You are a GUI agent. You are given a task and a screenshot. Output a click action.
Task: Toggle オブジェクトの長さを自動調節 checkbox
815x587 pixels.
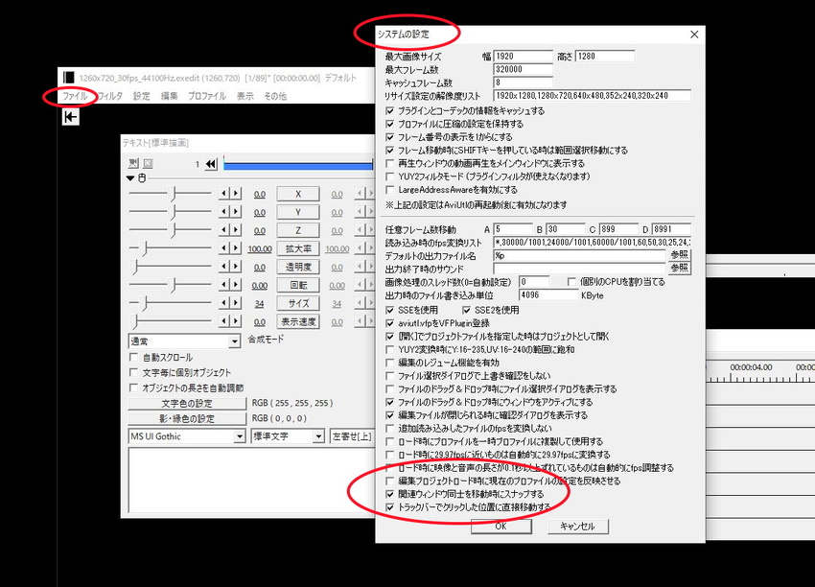coord(133,387)
